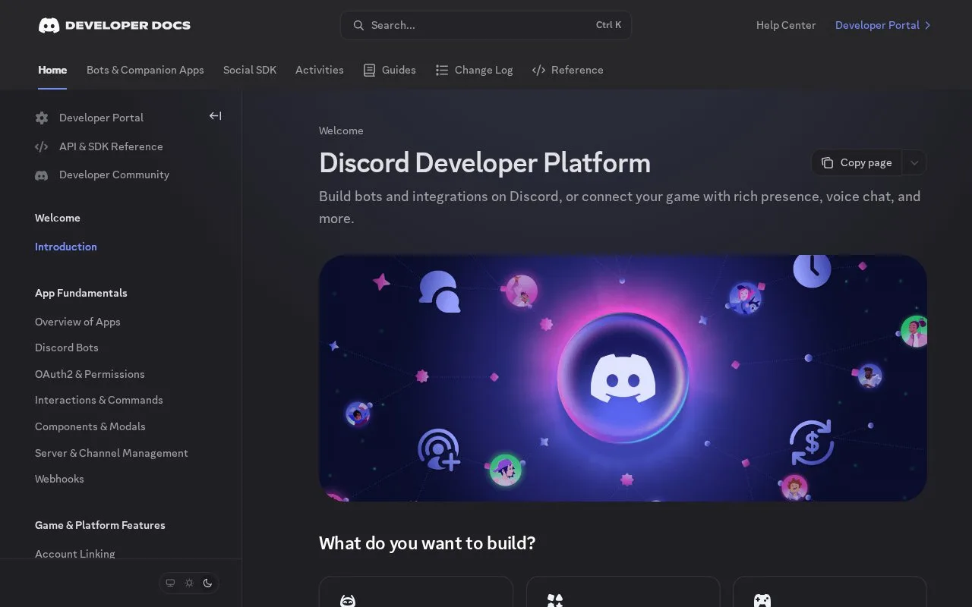Collapse the sidebar with the arrow icon
Image resolution: width=972 pixels, height=607 pixels.
216,116
